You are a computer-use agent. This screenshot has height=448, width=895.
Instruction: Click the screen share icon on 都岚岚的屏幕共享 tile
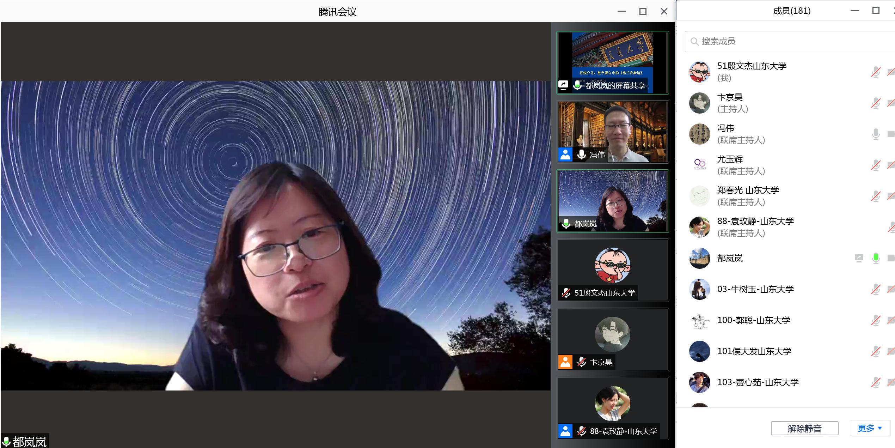coord(563,85)
